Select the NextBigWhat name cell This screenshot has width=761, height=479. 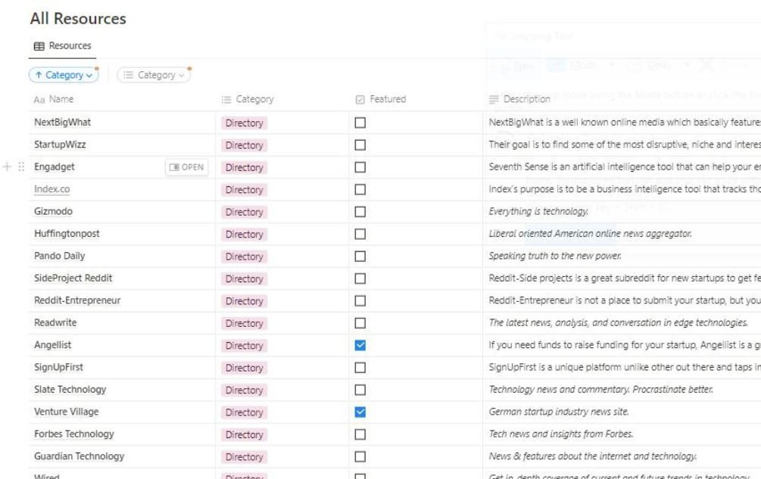(122, 123)
